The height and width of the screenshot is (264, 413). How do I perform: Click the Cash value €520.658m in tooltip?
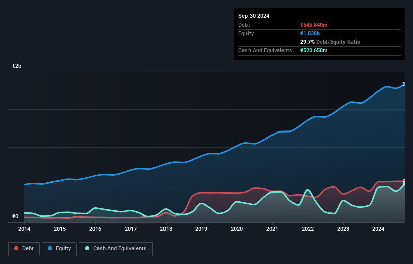click(x=314, y=50)
